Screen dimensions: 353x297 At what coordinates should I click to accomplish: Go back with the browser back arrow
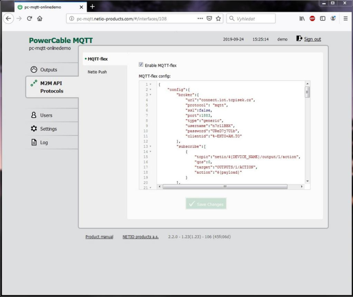point(8,19)
